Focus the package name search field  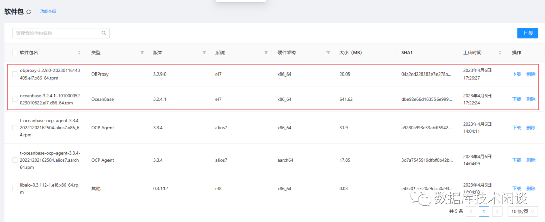(x=56, y=33)
